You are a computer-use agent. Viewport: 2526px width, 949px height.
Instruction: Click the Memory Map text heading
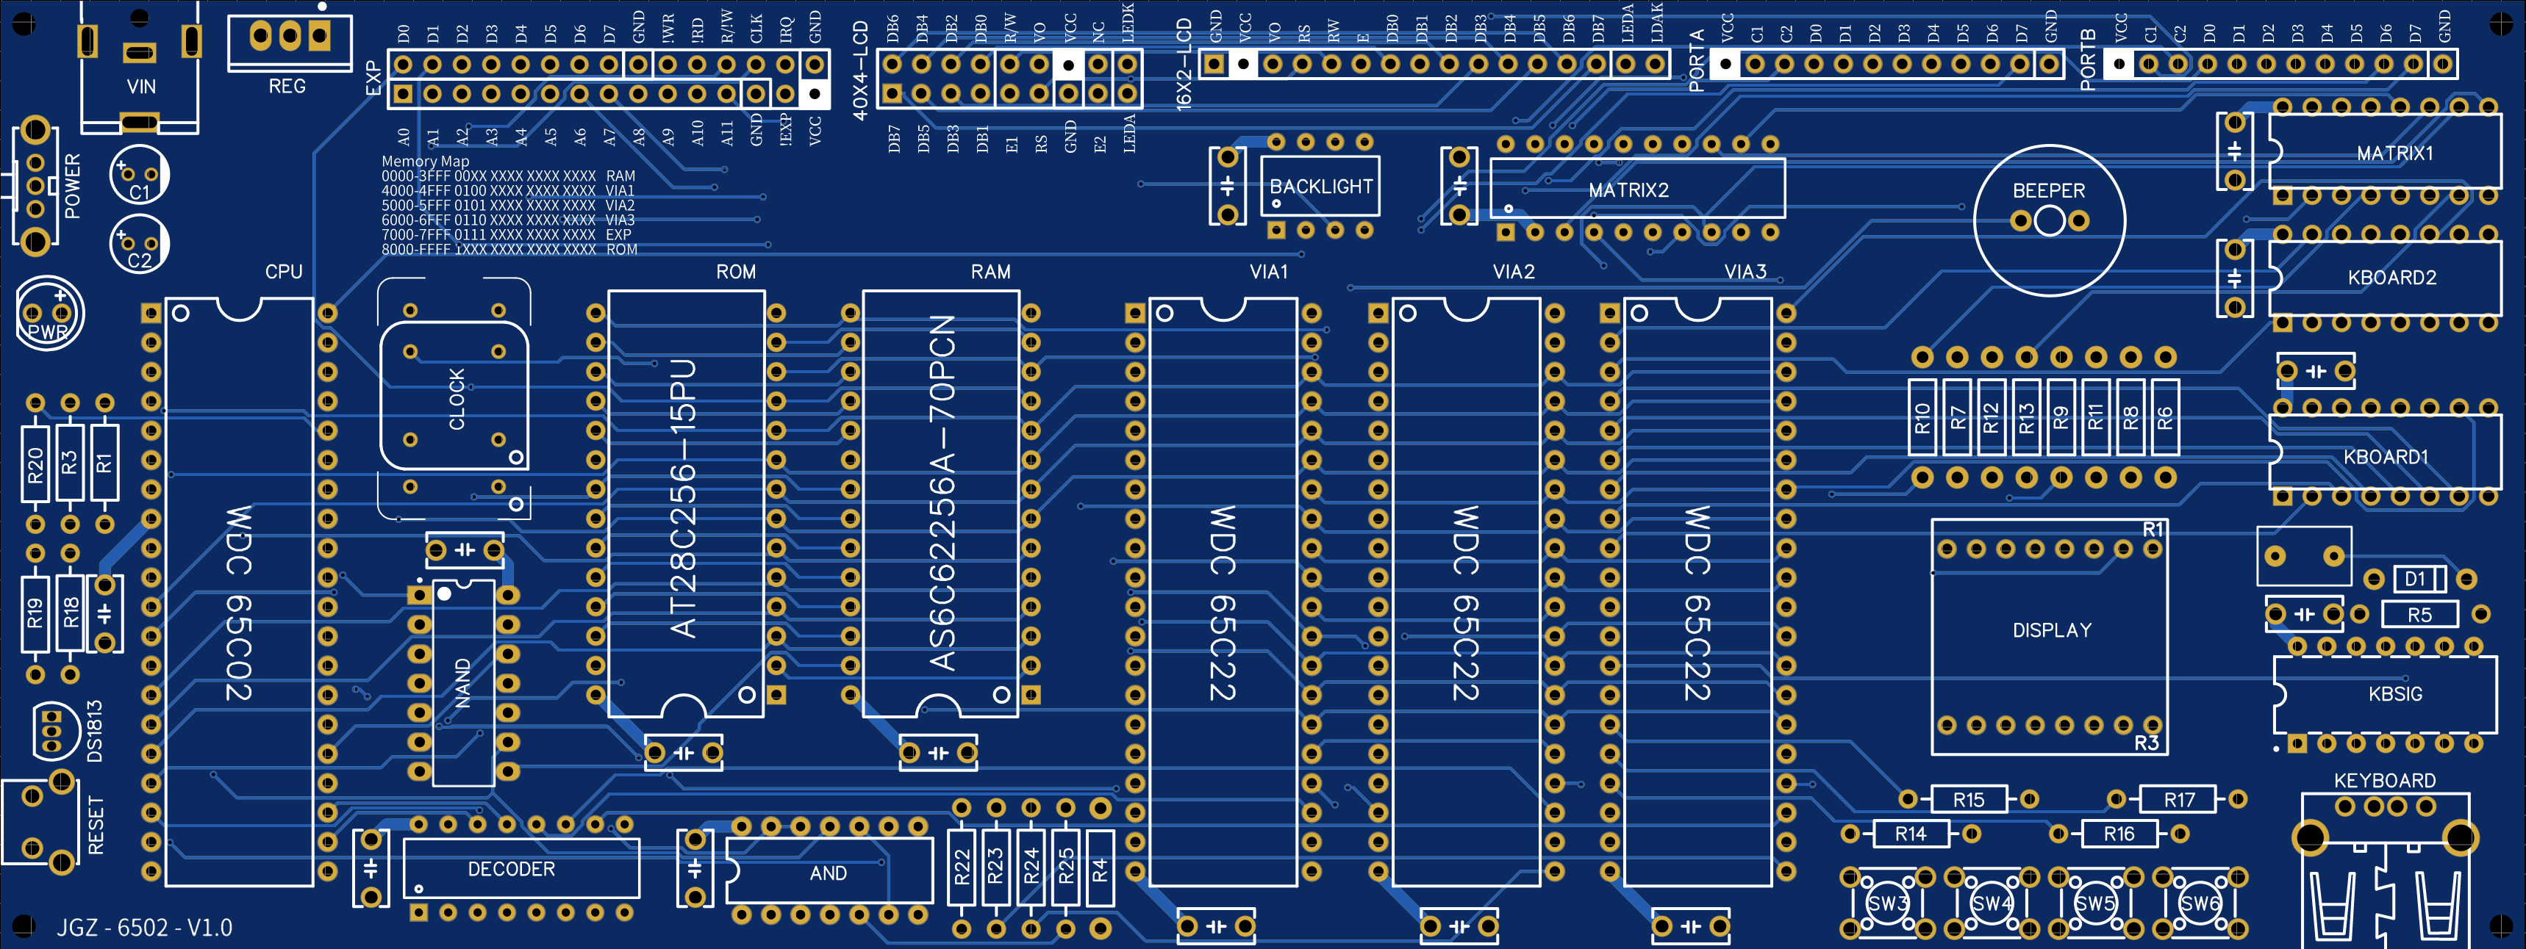425,161
